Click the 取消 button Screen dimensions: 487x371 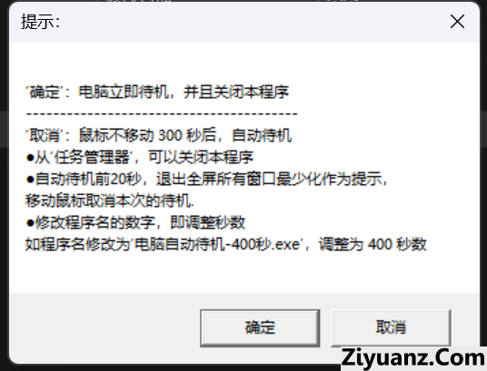click(391, 327)
